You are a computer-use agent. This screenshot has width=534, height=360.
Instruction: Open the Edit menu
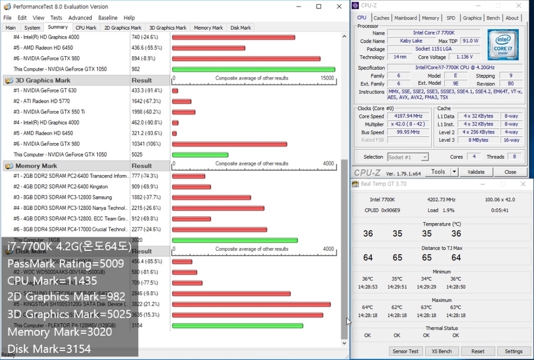tap(22, 18)
